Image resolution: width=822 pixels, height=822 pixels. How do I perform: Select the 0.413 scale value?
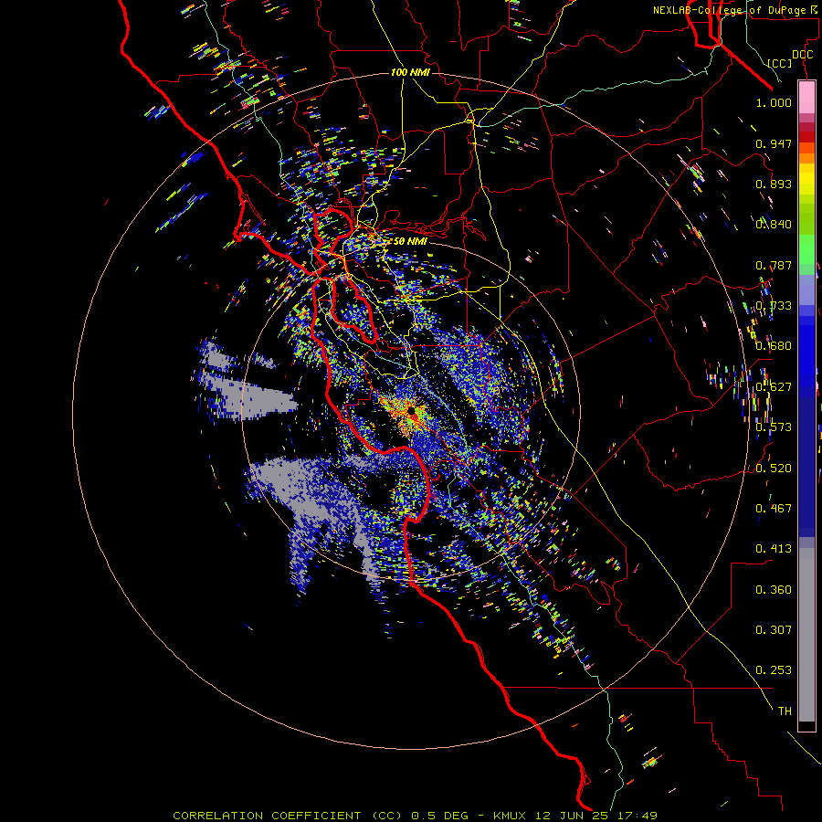(x=774, y=549)
